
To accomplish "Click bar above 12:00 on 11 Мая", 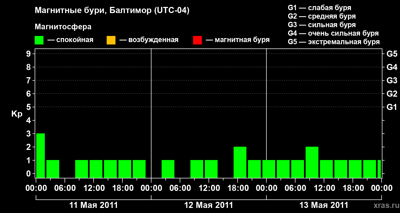I will (96, 169).
